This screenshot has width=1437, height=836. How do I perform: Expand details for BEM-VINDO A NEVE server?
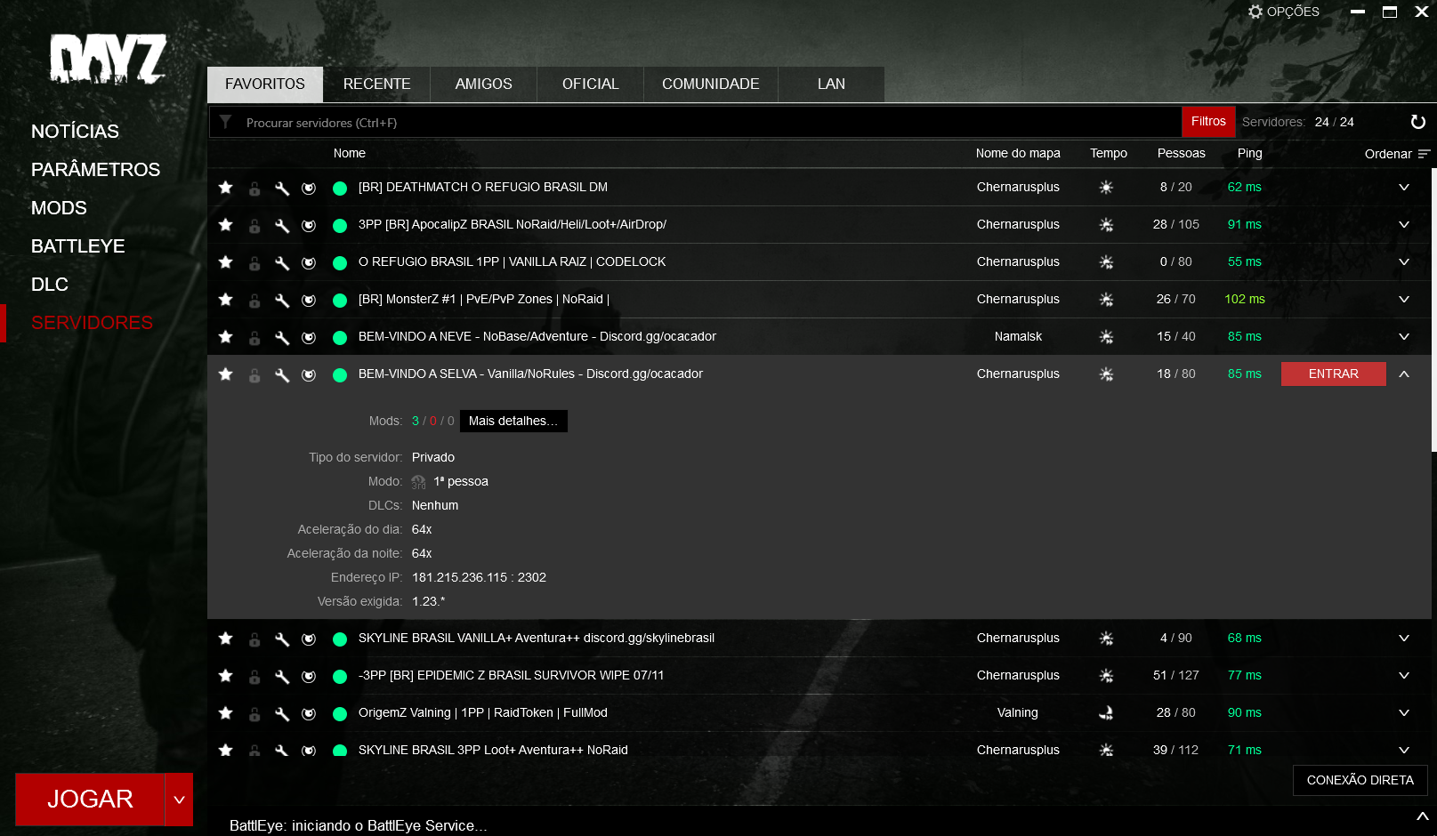(x=1404, y=337)
